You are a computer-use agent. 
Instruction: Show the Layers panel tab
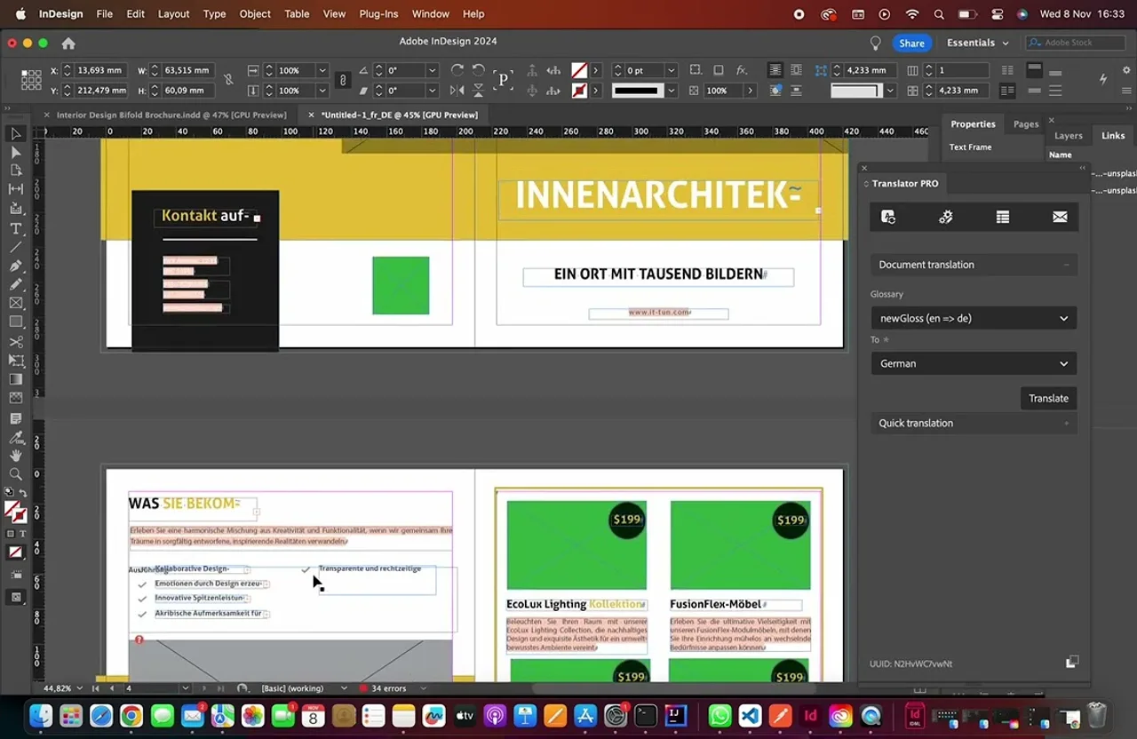[1069, 136]
